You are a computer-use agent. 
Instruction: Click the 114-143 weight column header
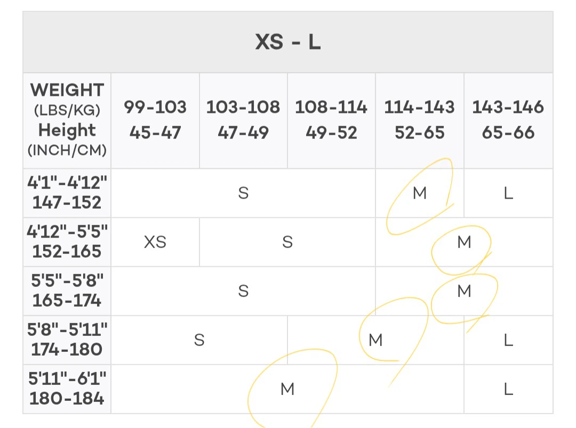(x=420, y=120)
